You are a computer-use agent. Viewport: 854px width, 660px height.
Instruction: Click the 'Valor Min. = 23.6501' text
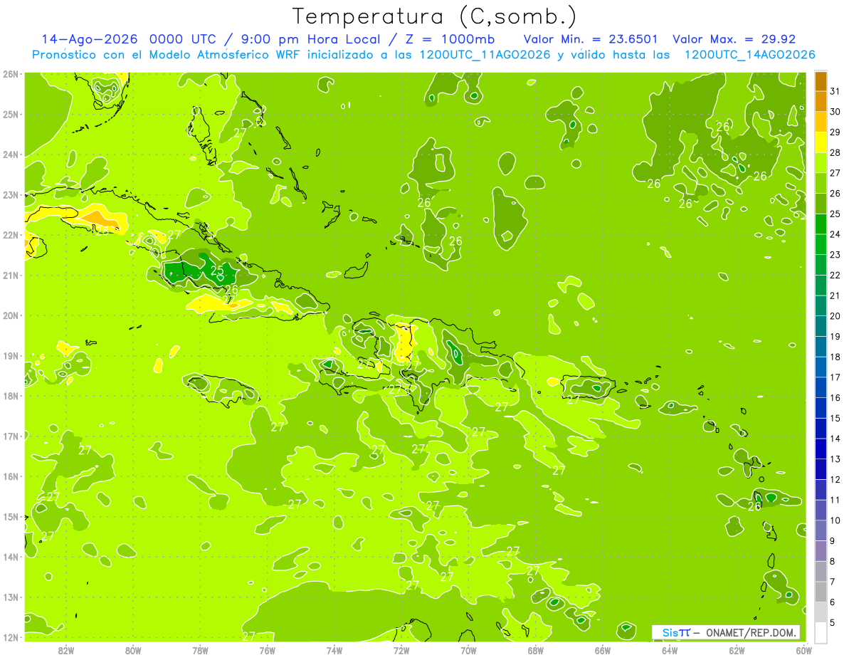(591, 39)
